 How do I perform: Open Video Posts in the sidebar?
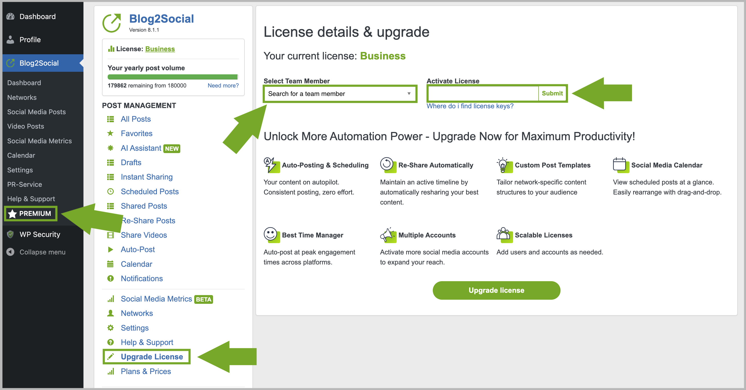(x=26, y=126)
